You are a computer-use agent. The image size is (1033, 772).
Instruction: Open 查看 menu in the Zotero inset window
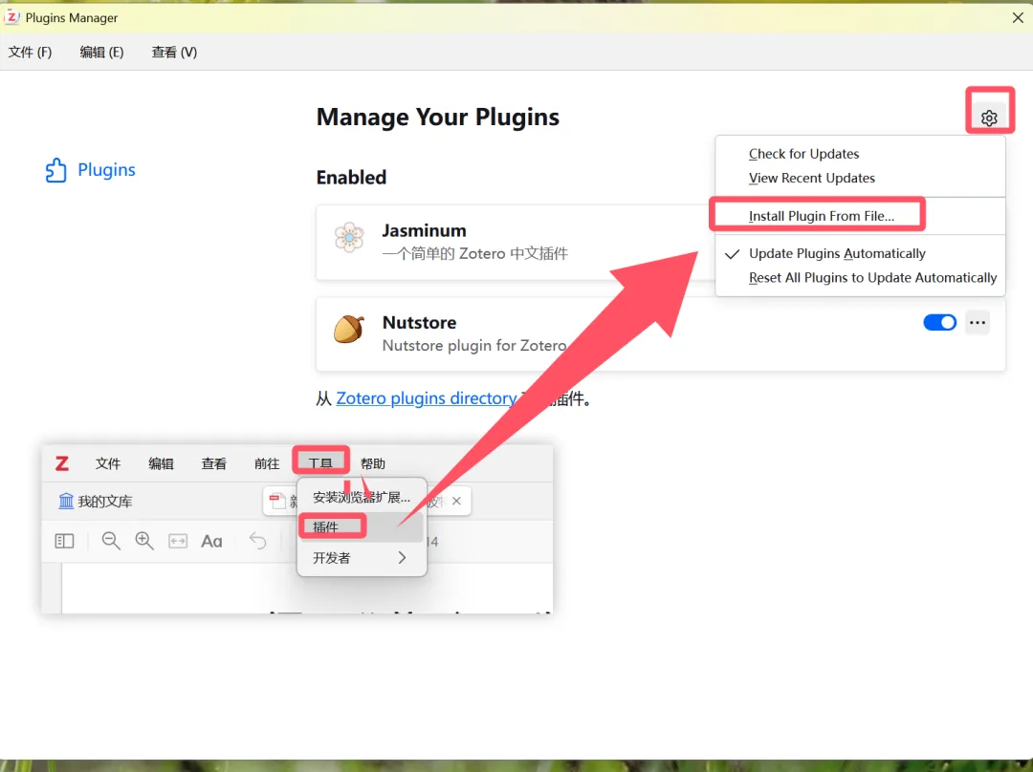(213, 463)
